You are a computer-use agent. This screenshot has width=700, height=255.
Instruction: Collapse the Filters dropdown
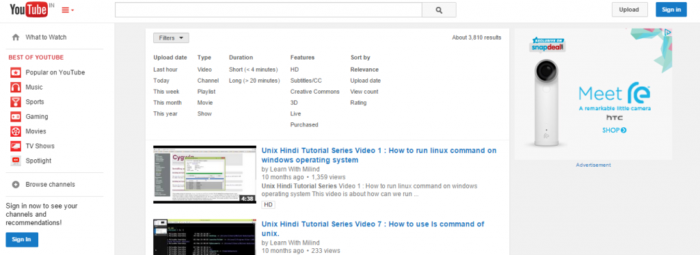tap(171, 38)
